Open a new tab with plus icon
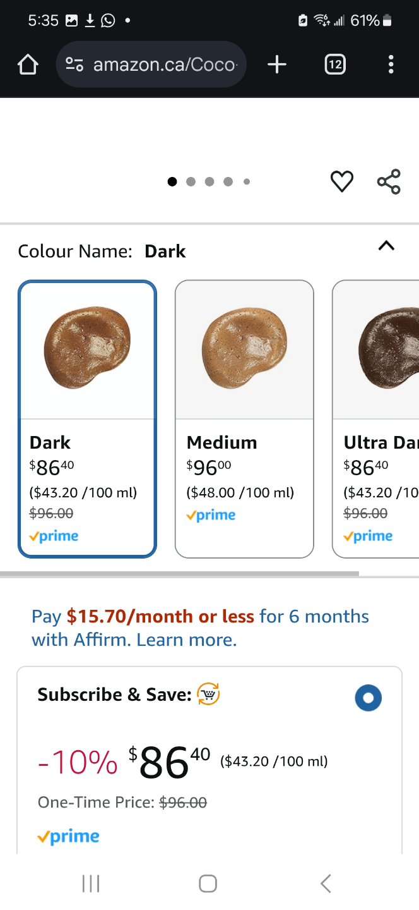The image size is (419, 910). [x=276, y=64]
